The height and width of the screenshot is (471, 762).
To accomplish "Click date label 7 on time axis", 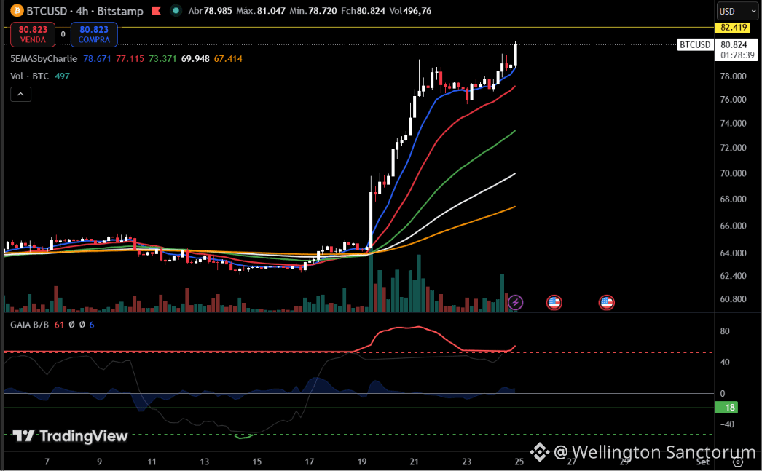I will [x=47, y=462].
